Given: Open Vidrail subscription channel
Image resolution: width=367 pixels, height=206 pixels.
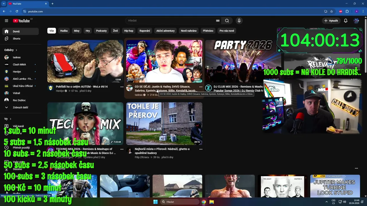Looking at the screenshot, I should (x=20, y=93).
